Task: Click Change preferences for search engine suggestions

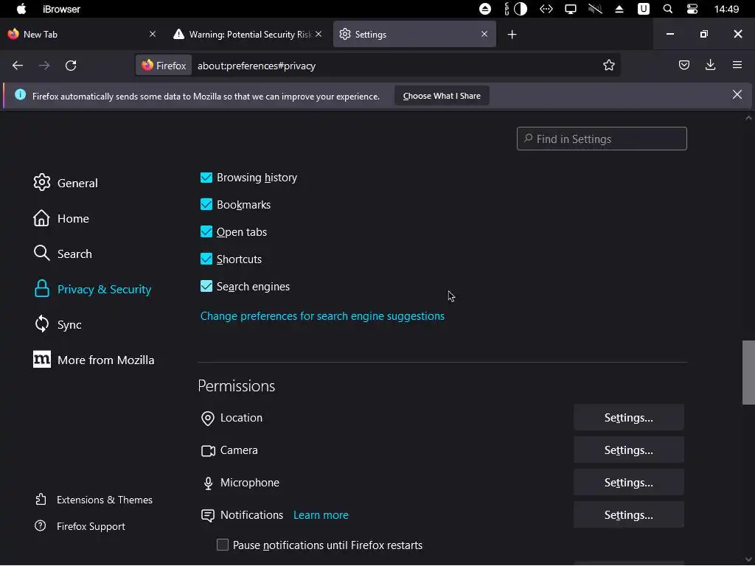Action: coord(322,316)
